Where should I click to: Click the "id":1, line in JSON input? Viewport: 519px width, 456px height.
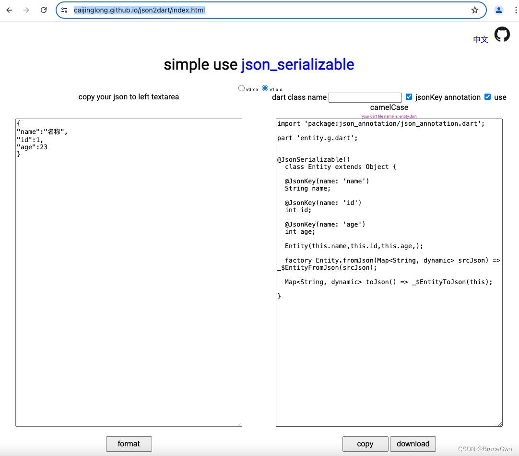(30, 140)
